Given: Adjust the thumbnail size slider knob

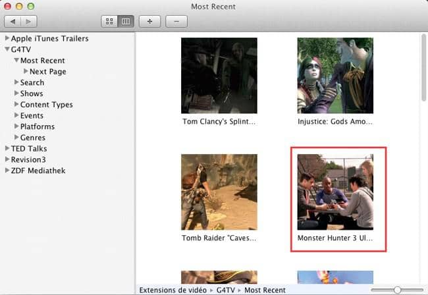Looking at the screenshot, I should click(398, 290).
